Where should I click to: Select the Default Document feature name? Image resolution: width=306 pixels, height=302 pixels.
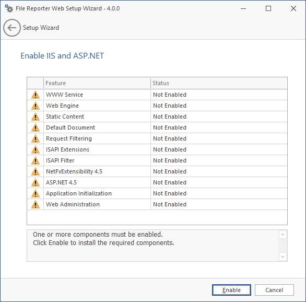coord(70,127)
